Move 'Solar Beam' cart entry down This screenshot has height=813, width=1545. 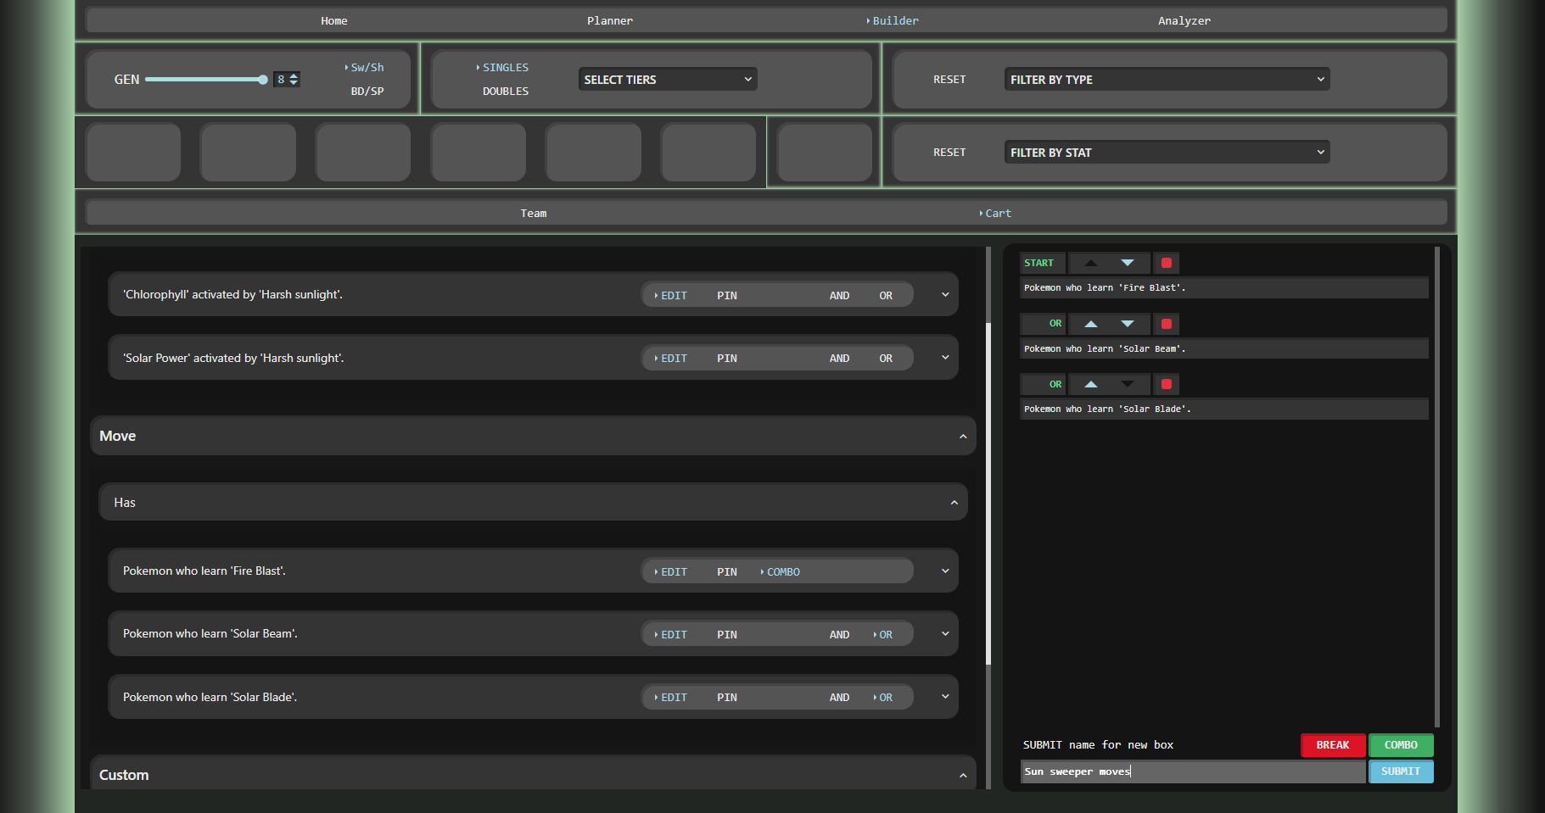click(x=1127, y=324)
